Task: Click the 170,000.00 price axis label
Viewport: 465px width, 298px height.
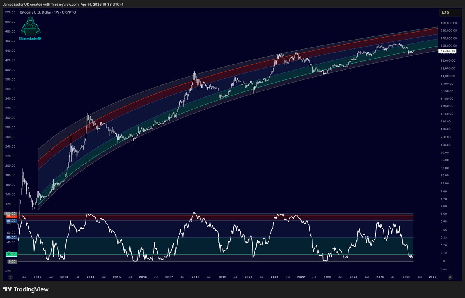Action: [449, 38]
